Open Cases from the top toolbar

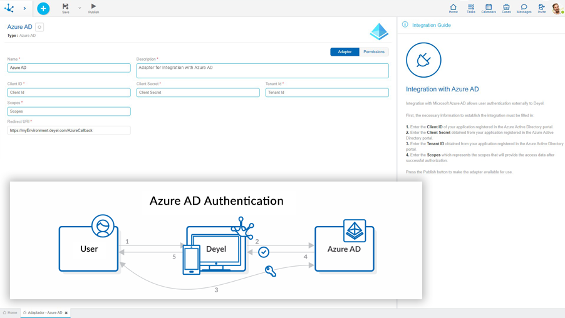click(506, 8)
